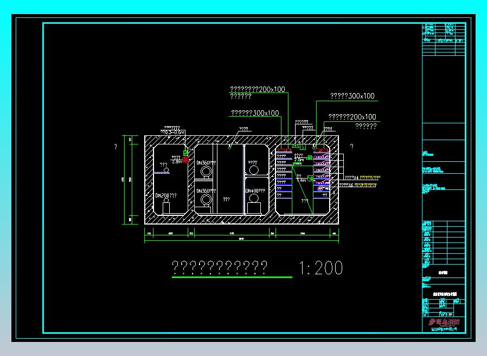
Task: Select the green triangle symbol at chamber top
Action: coord(295,146)
